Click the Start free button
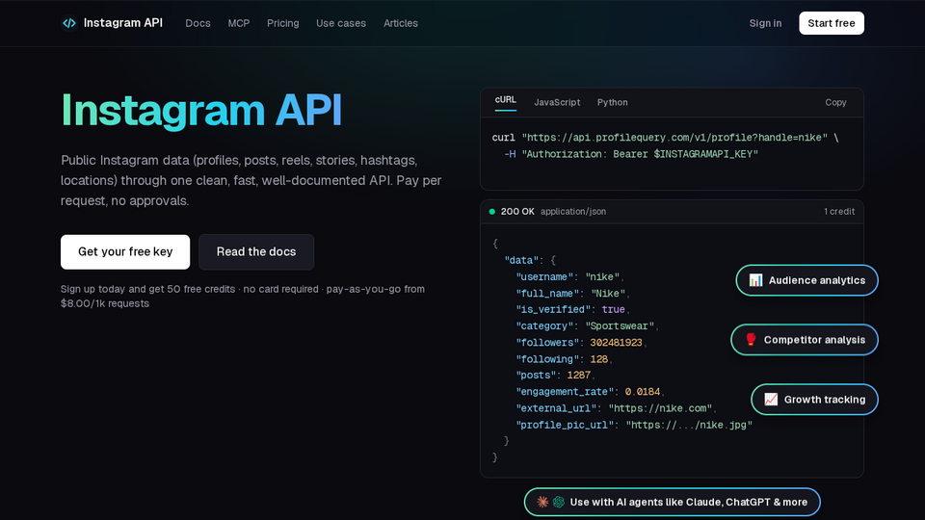The width and height of the screenshot is (925, 520). point(832,23)
